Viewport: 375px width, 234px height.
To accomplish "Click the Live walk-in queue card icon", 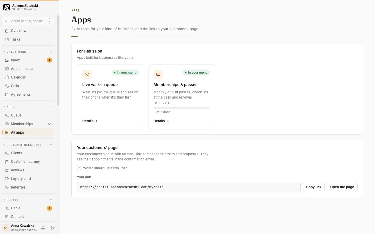I will (87, 74).
